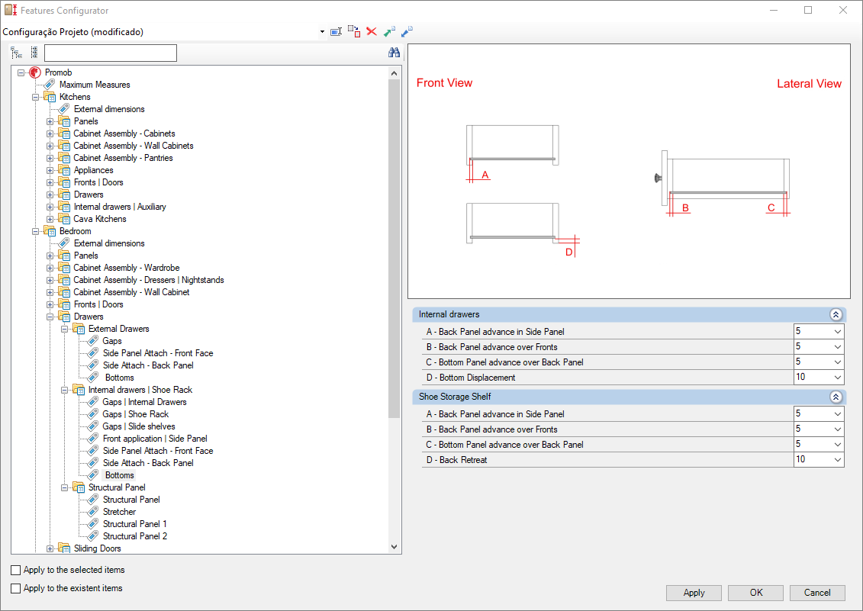Collapse the Internal drawers section
The height and width of the screenshot is (611, 863).
(836, 314)
